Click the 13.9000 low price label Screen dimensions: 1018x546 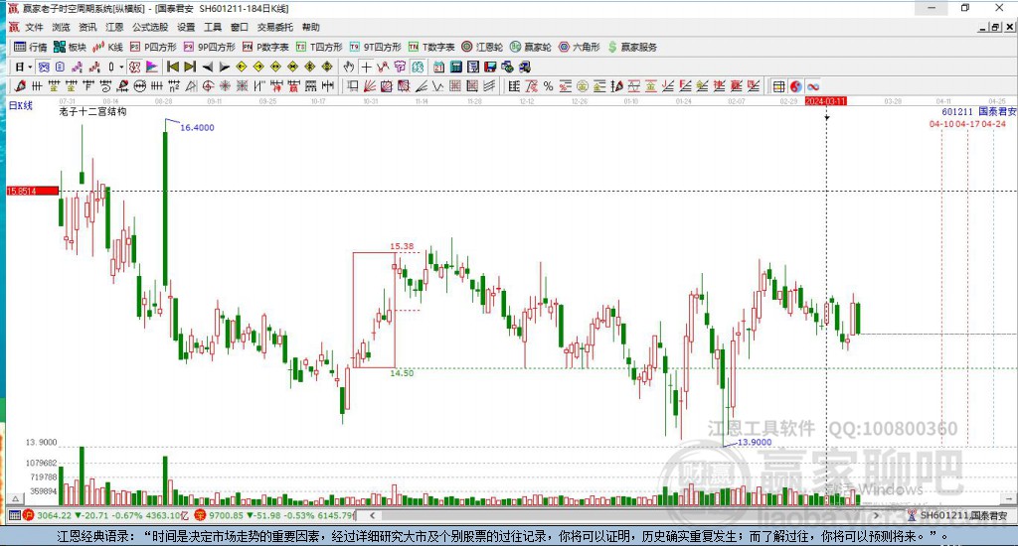[x=755, y=442]
